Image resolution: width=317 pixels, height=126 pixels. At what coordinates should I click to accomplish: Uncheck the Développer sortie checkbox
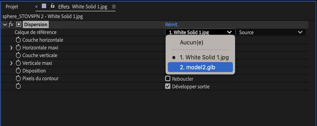(168, 86)
